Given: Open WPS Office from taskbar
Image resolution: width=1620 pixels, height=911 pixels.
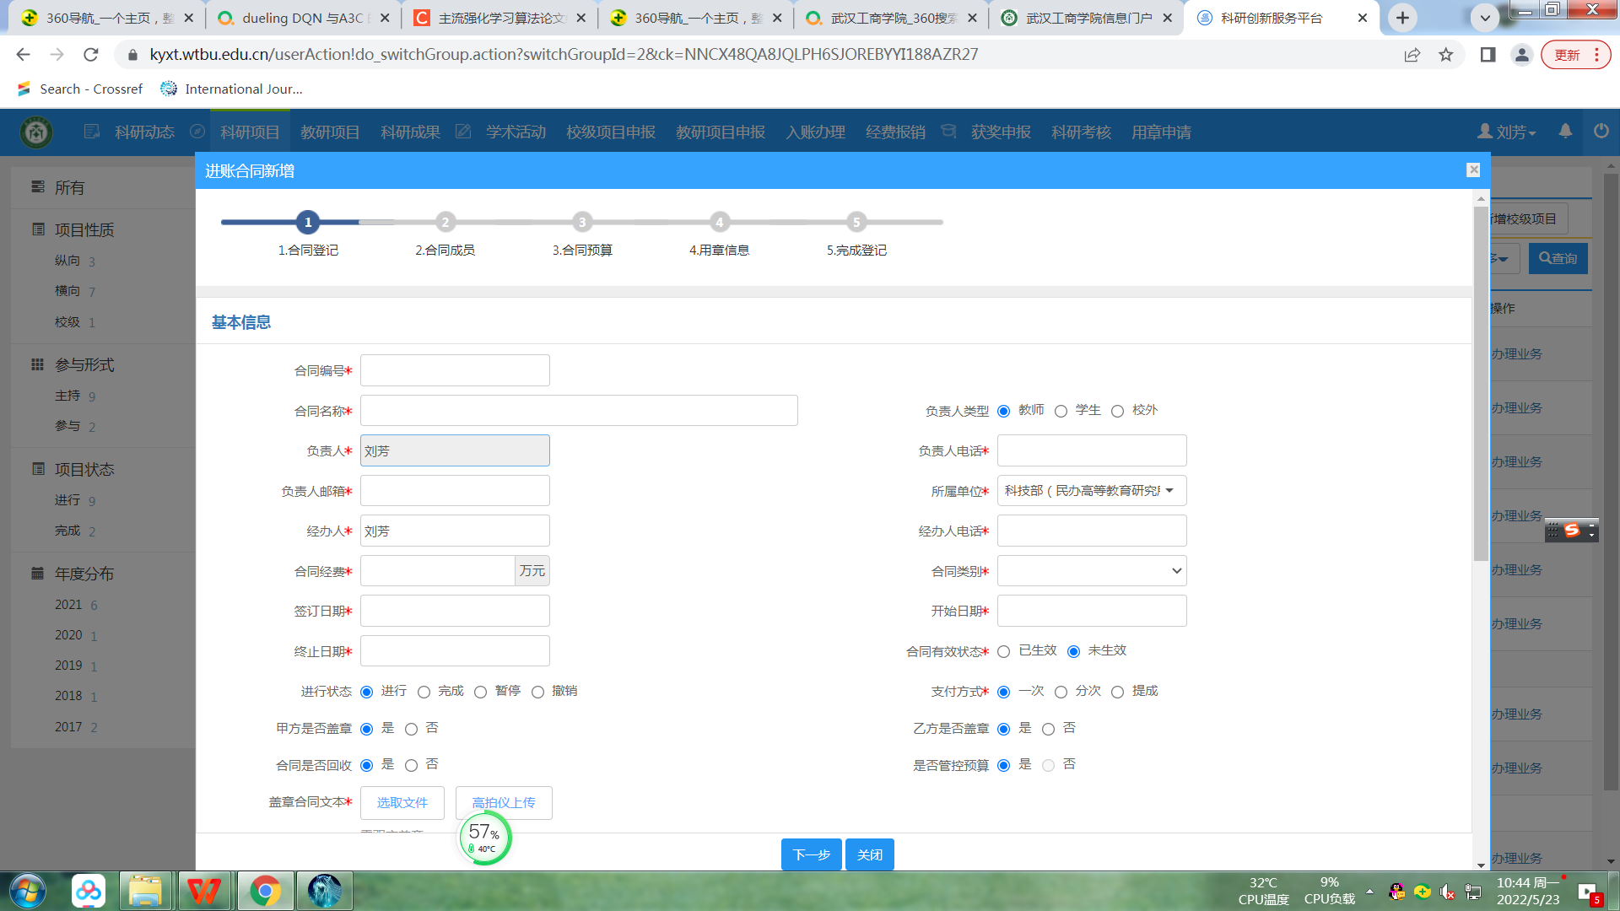Looking at the screenshot, I should coord(204,891).
